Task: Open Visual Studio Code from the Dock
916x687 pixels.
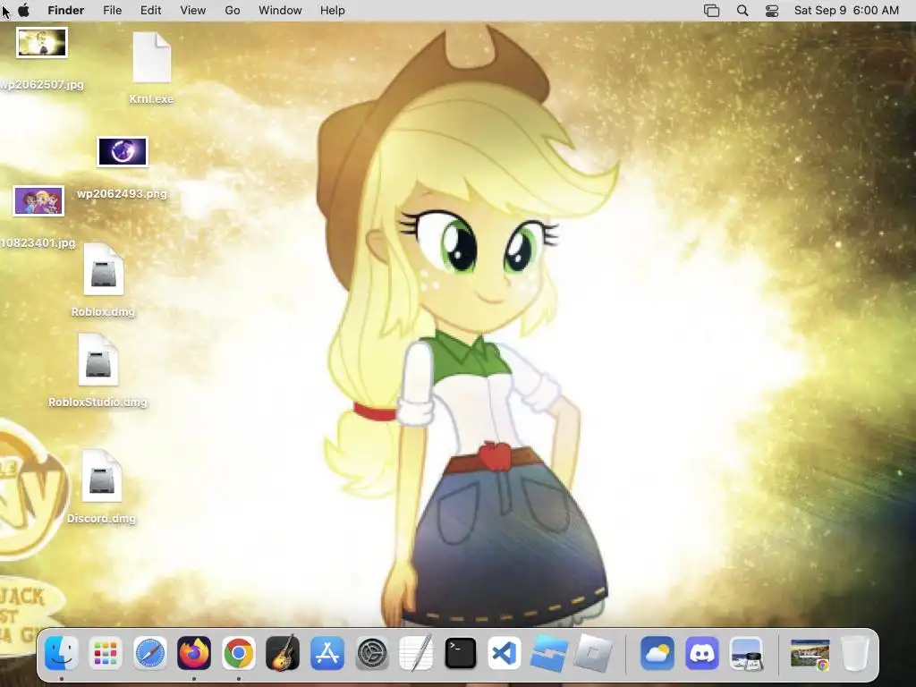Action: (505, 653)
